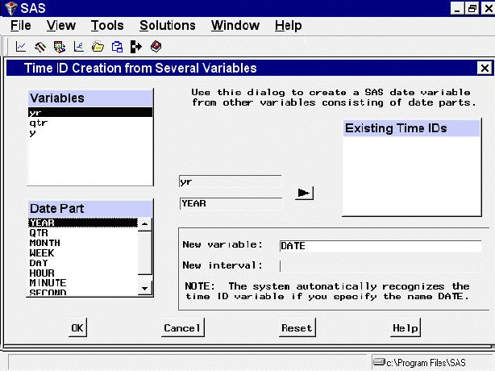This screenshot has width=495, height=371.
Task: Click the calendar grid toolbar icon
Action: pyautogui.click(x=59, y=46)
